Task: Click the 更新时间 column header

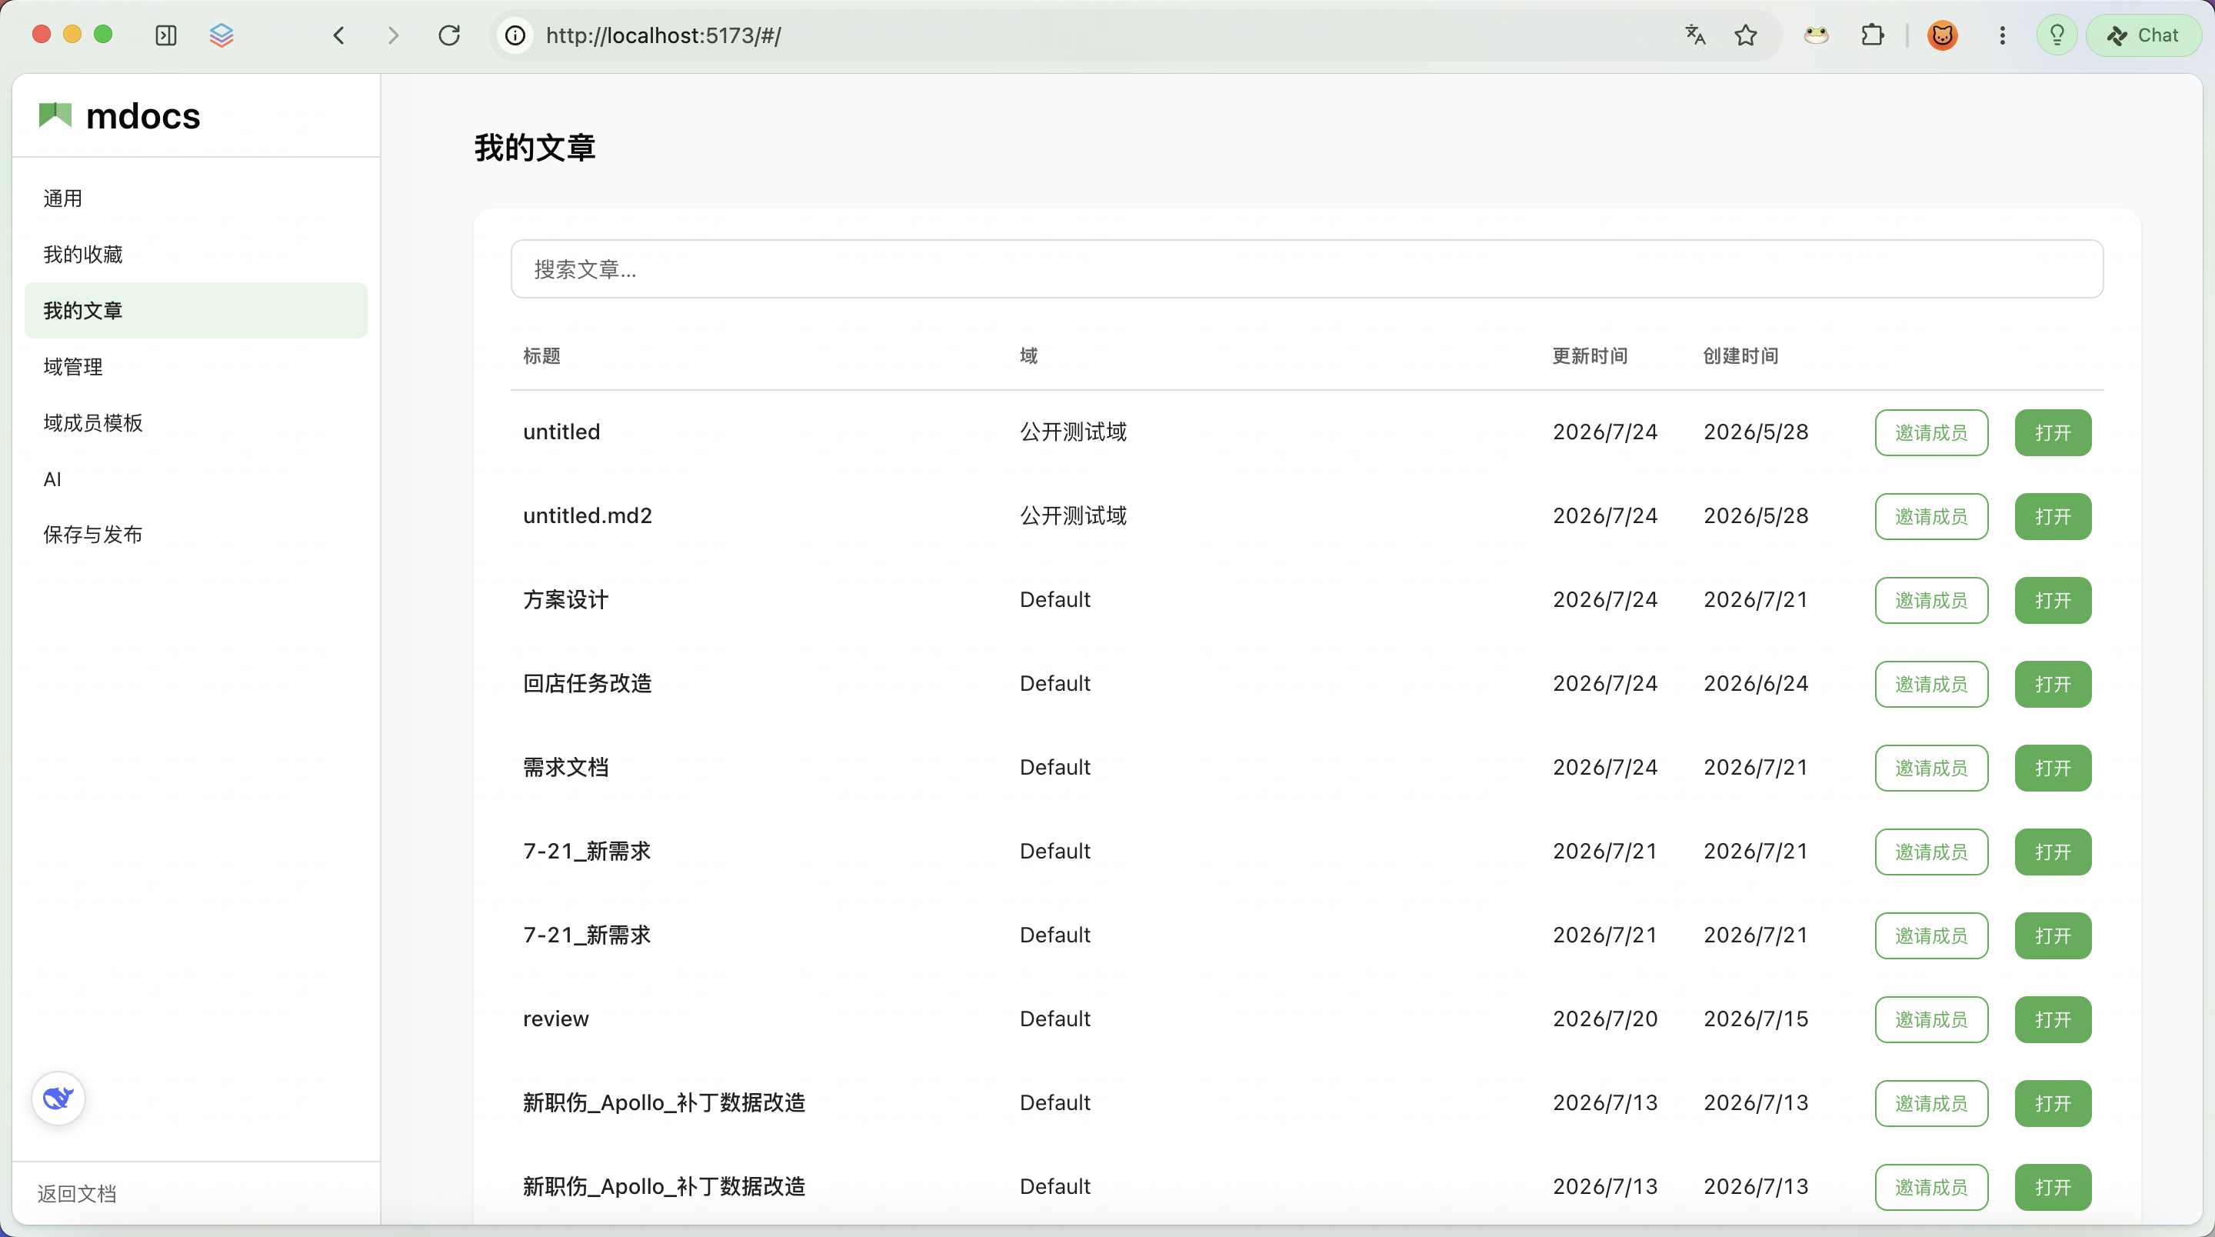Action: pos(1589,355)
